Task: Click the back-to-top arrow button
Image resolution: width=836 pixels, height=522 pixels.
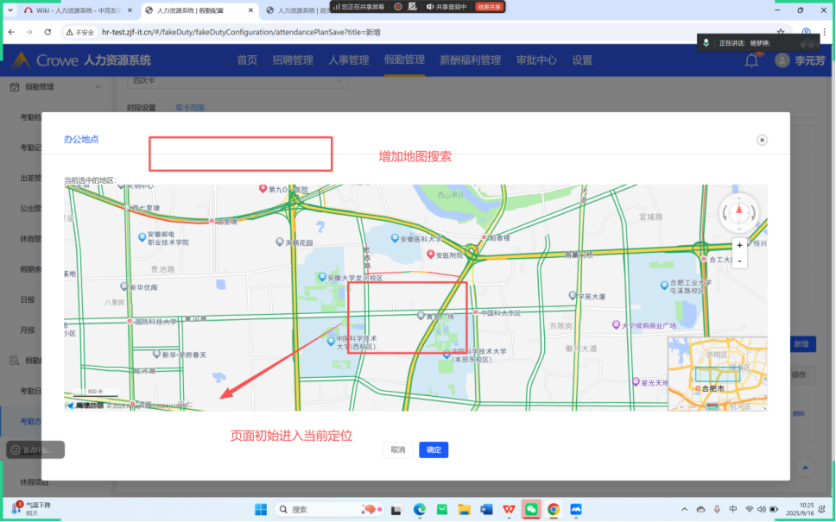Action: coord(805,468)
